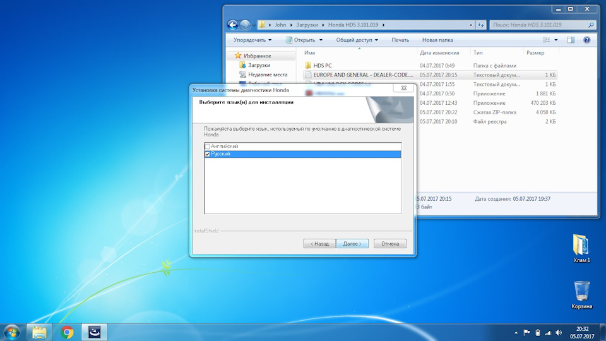Expand the Открыть dropdown arrow
The image size is (606, 341).
pyautogui.click(x=321, y=40)
